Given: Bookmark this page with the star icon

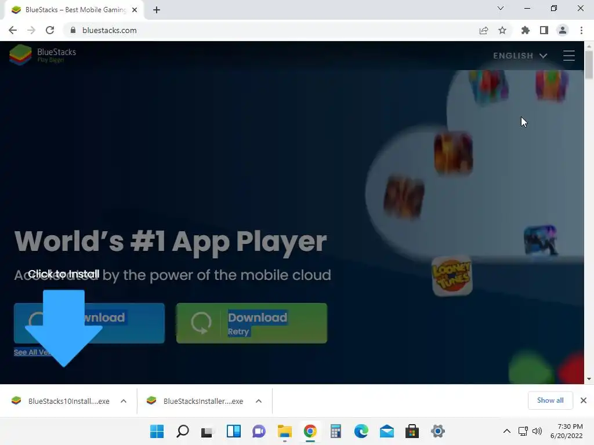Looking at the screenshot, I should (502, 30).
